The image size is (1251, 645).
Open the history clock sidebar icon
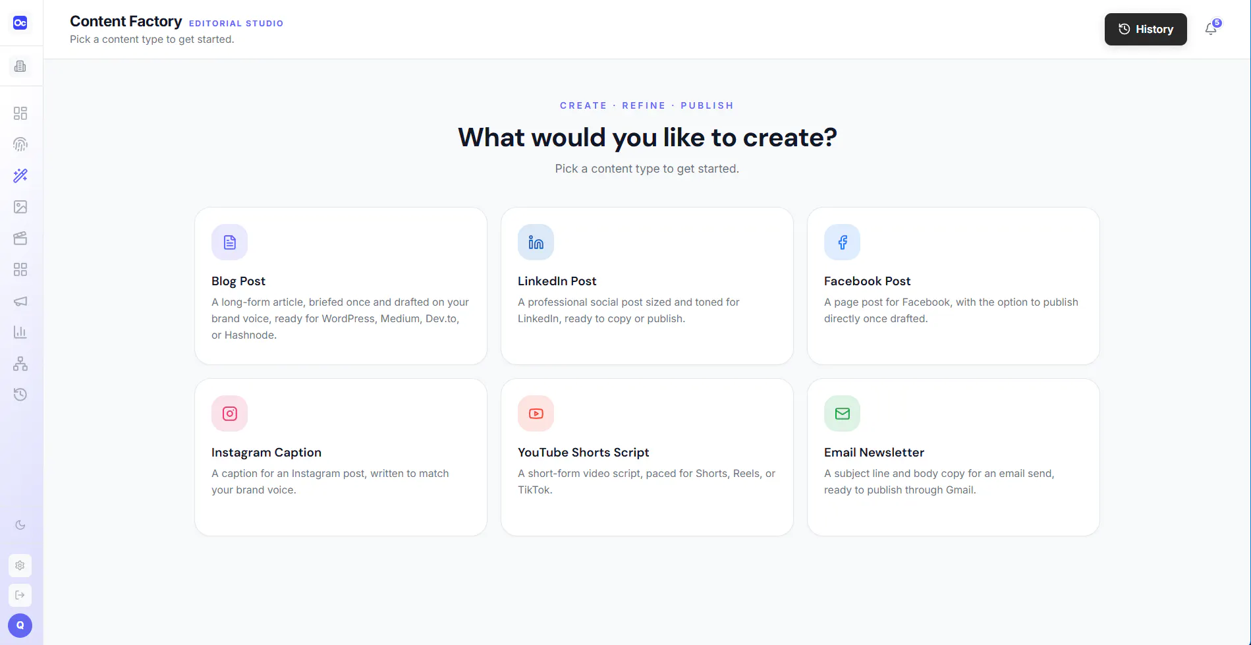click(x=20, y=395)
